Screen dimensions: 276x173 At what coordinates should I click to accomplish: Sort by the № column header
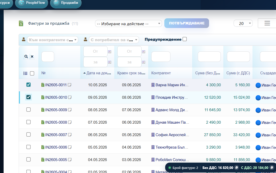pyautogui.click(x=43, y=73)
